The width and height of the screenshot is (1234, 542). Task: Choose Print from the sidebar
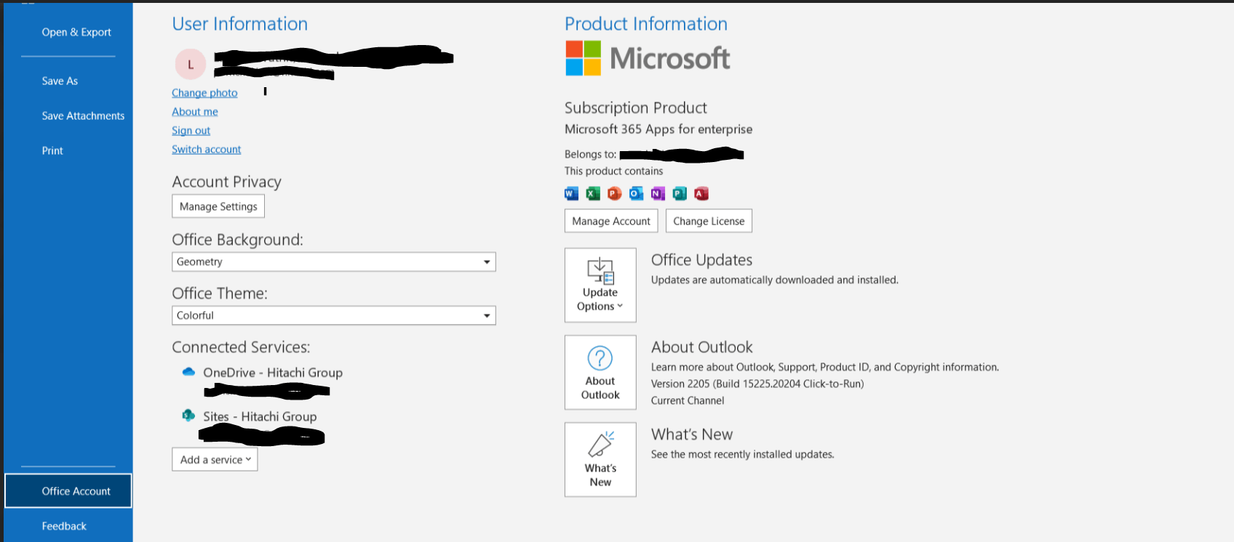coord(52,150)
